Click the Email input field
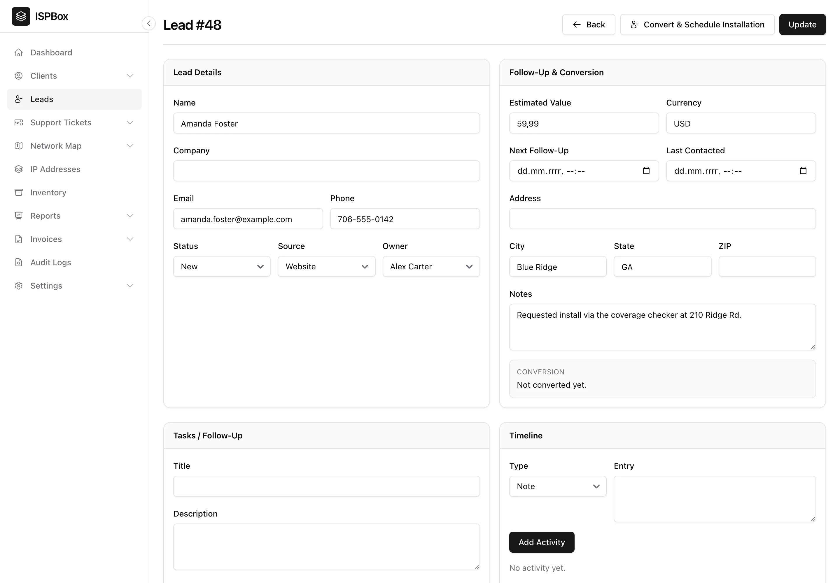 coord(248,219)
